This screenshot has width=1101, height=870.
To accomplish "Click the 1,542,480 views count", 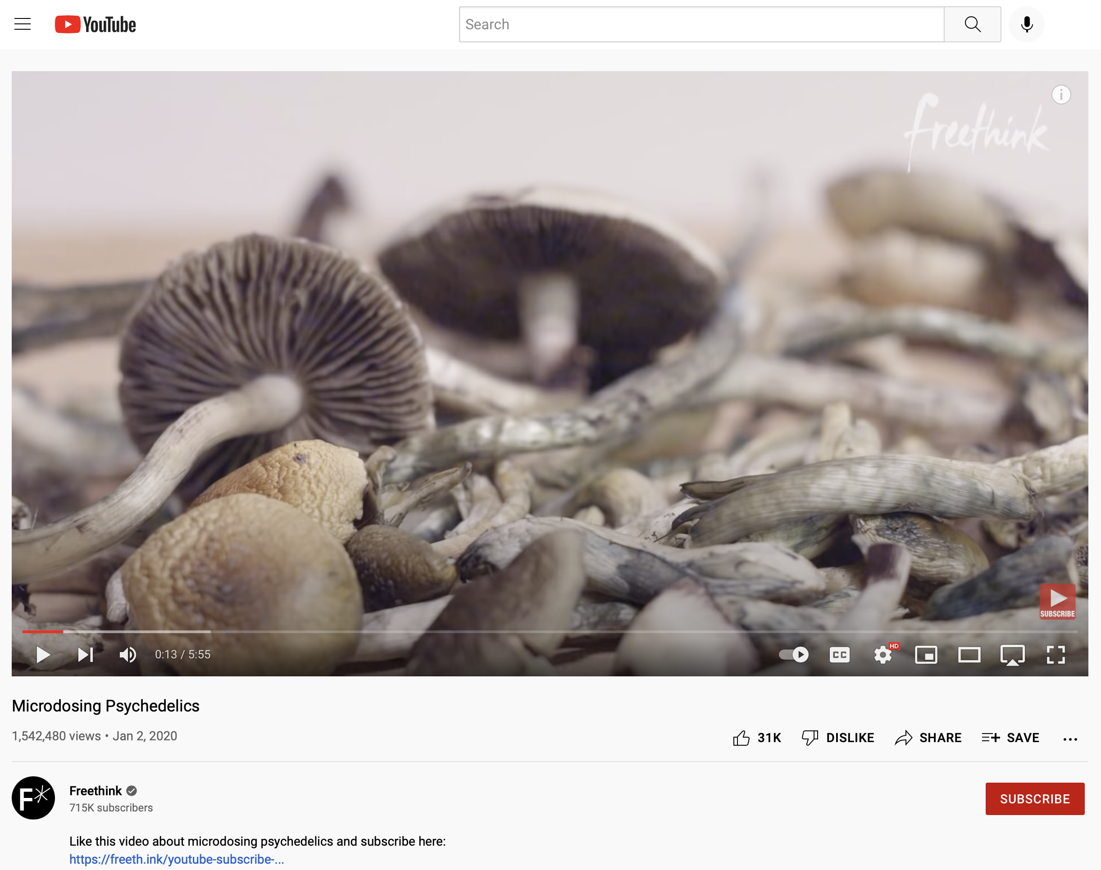I will coord(56,736).
